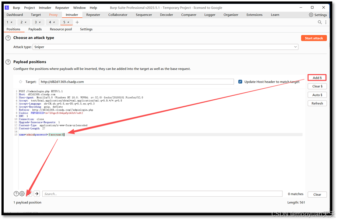Click the Burp Suite logo icon
Screen dimensions: 337x220
[7, 7]
